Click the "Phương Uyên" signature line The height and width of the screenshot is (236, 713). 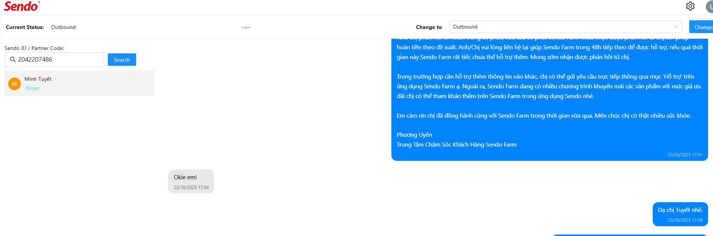coord(414,135)
